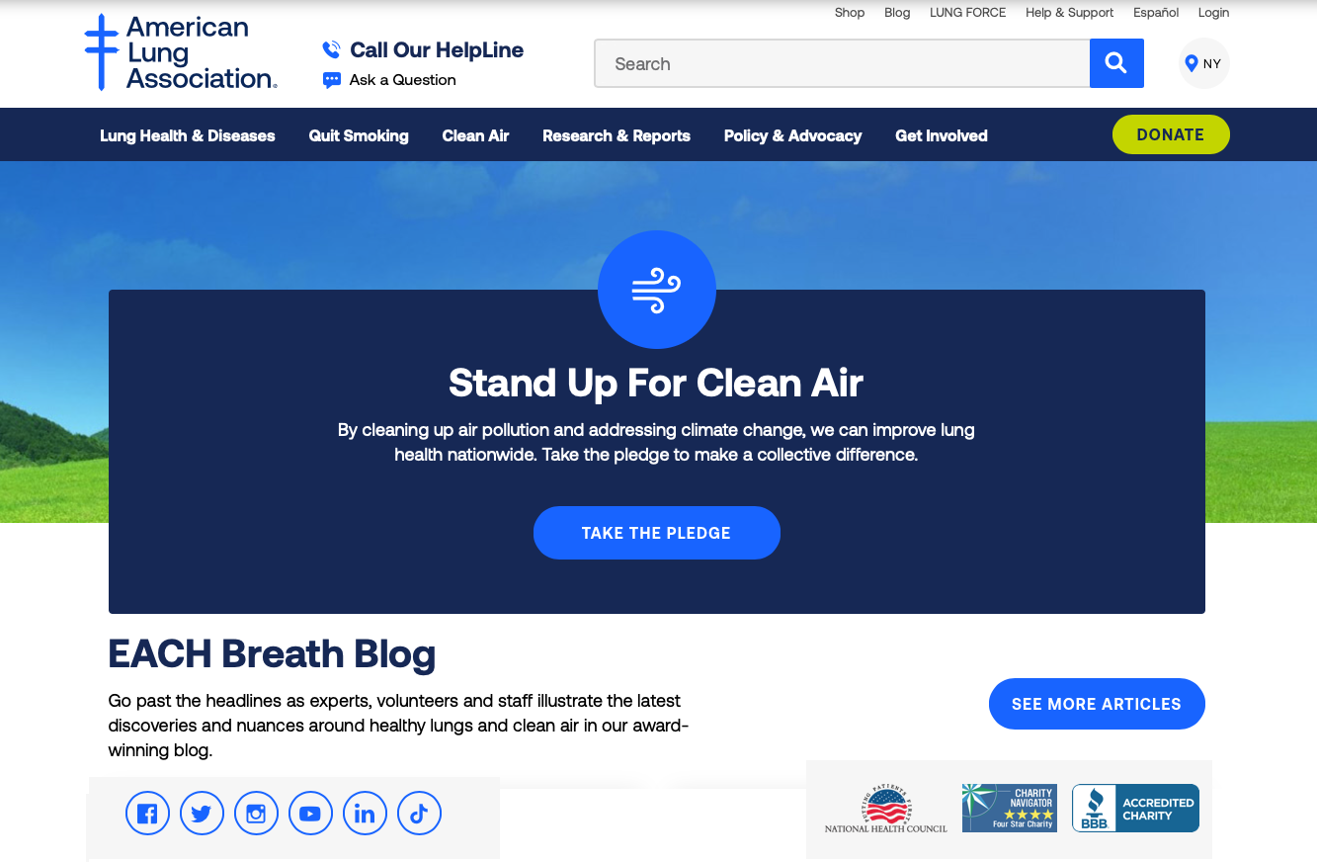Viewport: 1317px width, 862px height.
Task: Open the LUNG FORCE link
Action: 968,13
